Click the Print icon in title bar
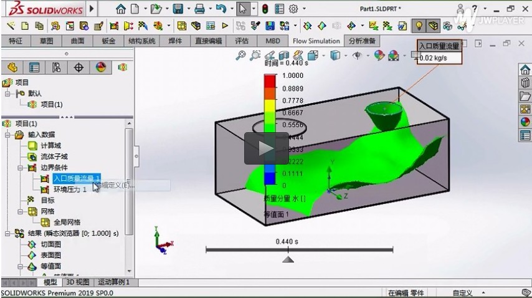The image size is (532, 298). pos(199,9)
